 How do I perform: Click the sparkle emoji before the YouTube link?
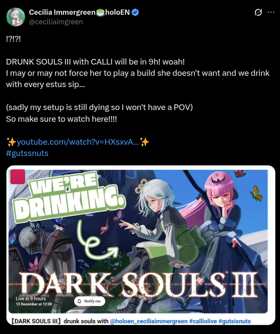click(11, 142)
